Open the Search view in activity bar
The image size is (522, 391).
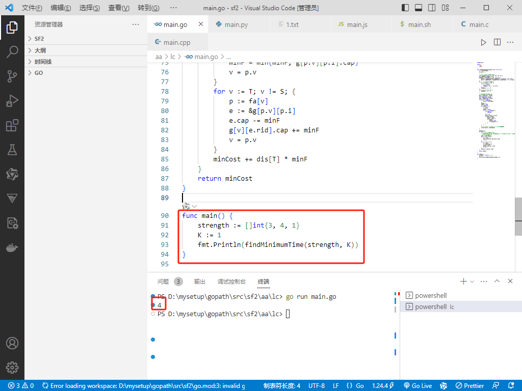(x=12, y=52)
